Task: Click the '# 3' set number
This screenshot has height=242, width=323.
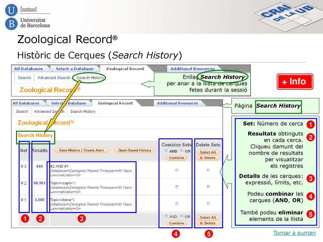Action: [24, 166]
